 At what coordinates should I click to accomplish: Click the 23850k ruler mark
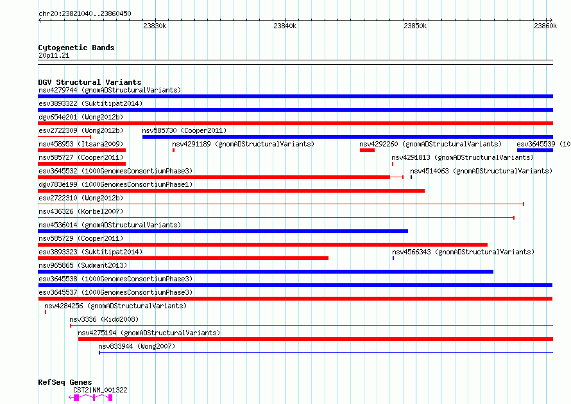tap(415, 26)
